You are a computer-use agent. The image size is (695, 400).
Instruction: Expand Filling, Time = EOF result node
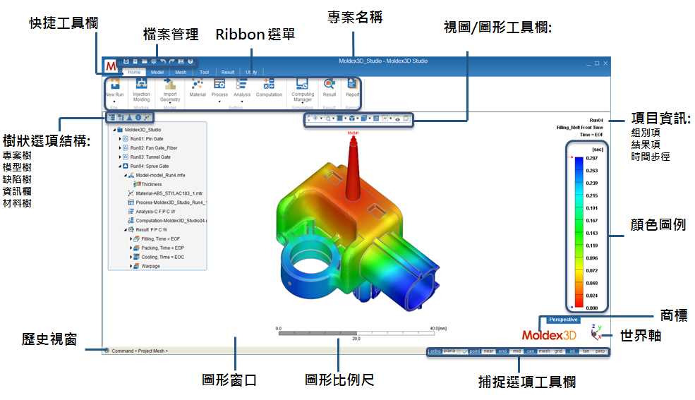(x=131, y=238)
